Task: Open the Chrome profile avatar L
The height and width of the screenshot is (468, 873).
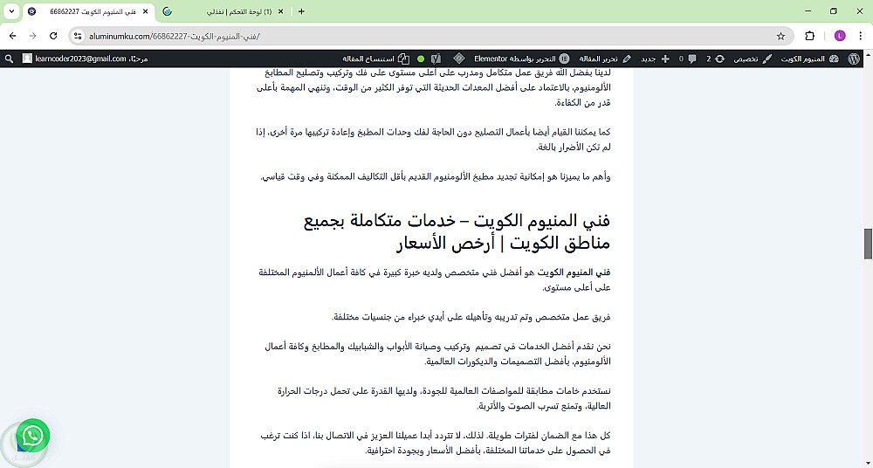Action: click(840, 36)
